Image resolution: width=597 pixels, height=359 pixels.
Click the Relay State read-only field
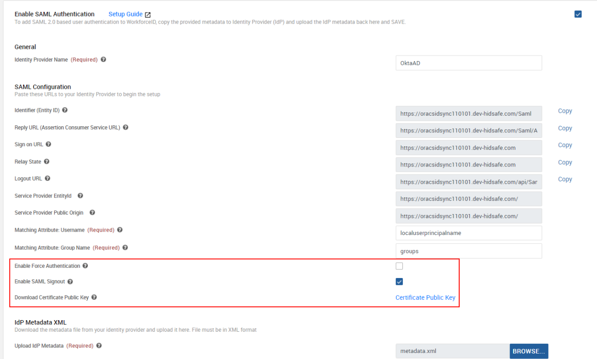click(468, 165)
